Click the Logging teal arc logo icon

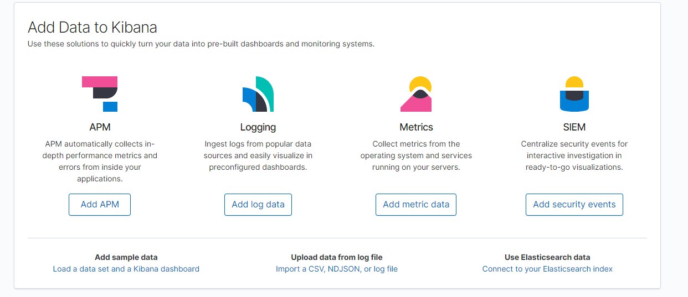258,94
